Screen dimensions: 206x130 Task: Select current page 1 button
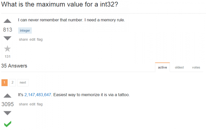point(4,83)
